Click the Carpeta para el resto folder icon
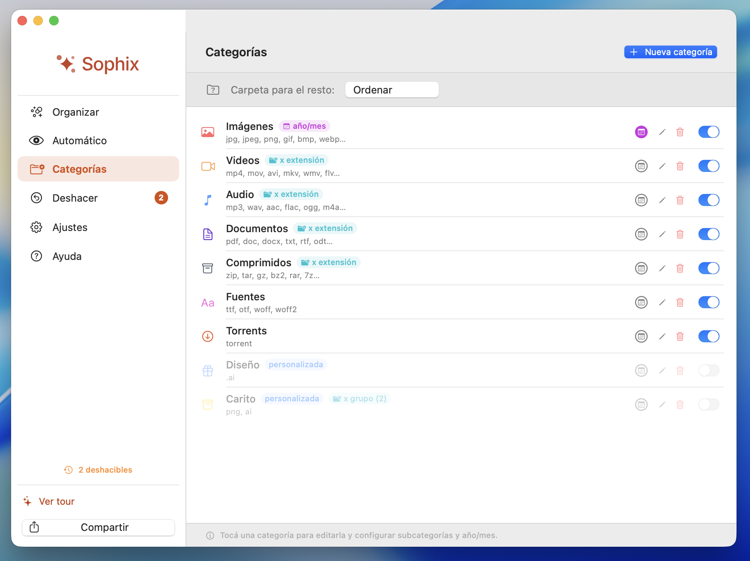 pyautogui.click(x=213, y=90)
